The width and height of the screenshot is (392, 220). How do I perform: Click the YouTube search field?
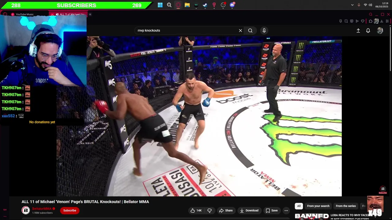tap(187, 31)
